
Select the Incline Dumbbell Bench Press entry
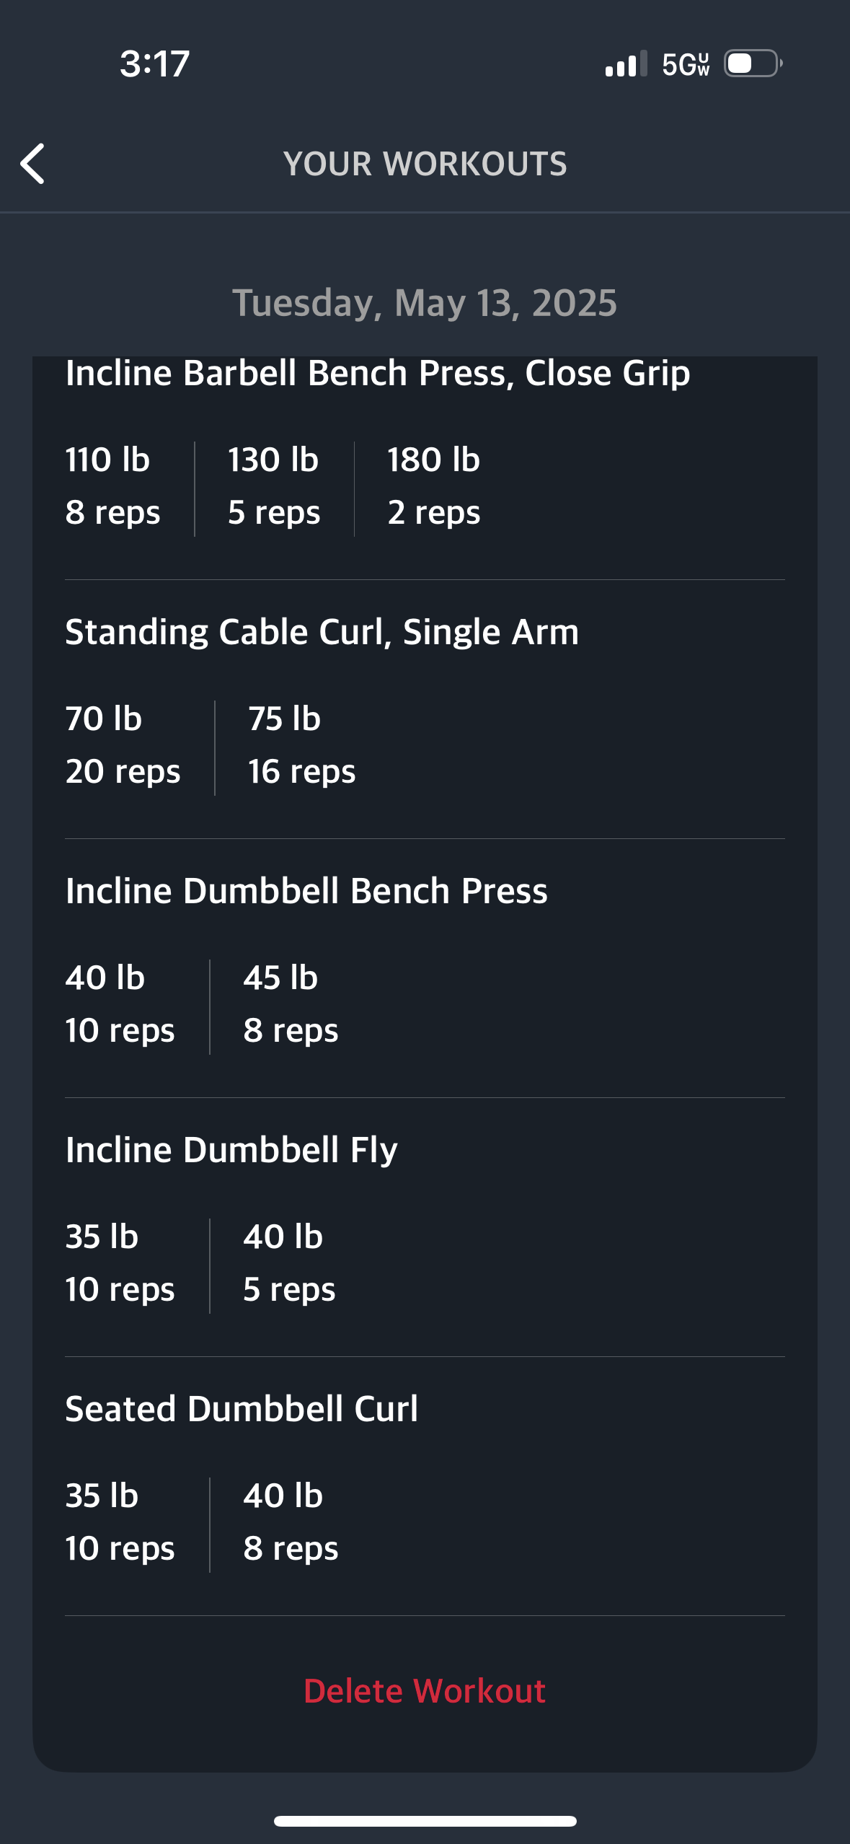[x=306, y=891]
